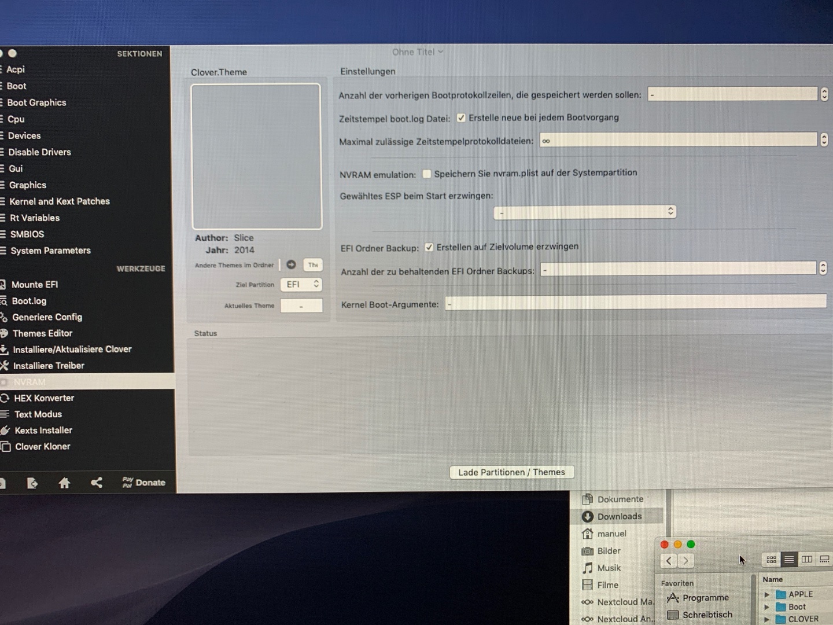Image resolution: width=833 pixels, height=625 pixels.
Task: Select Finder icon view button
Action: point(771,560)
